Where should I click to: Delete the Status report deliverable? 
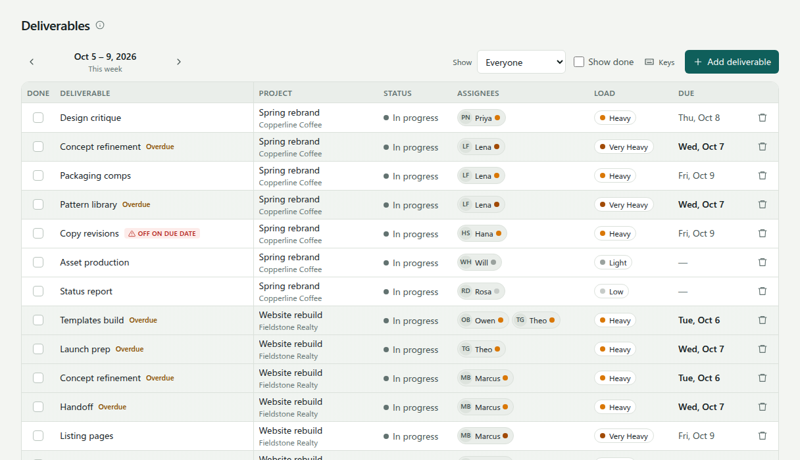762,291
